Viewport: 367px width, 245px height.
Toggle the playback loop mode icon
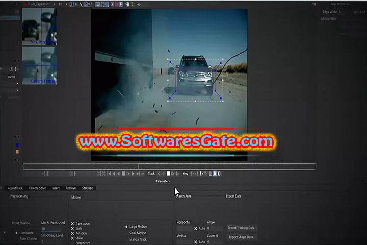(x=143, y=174)
